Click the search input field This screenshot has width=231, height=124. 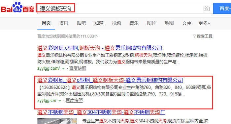tap(125, 9)
